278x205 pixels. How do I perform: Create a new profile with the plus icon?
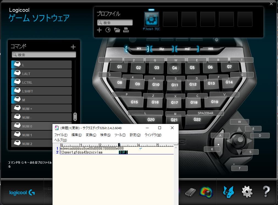[x=99, y=30]
